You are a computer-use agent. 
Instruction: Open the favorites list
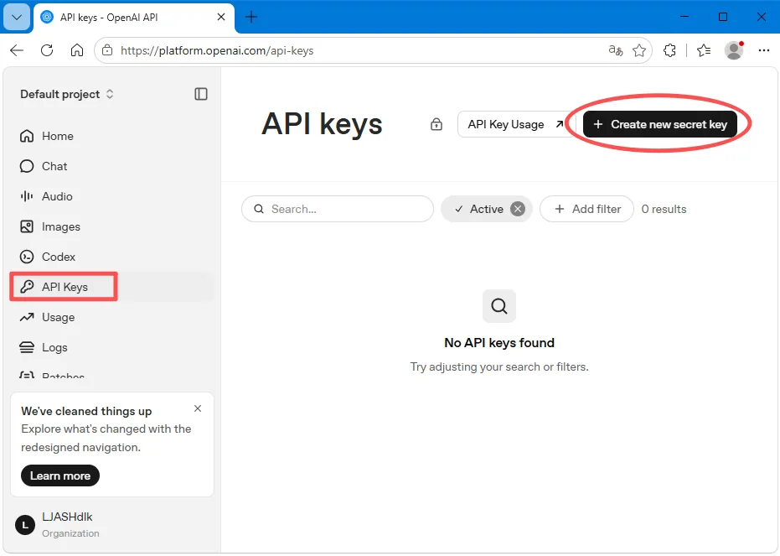coord(704,50)
